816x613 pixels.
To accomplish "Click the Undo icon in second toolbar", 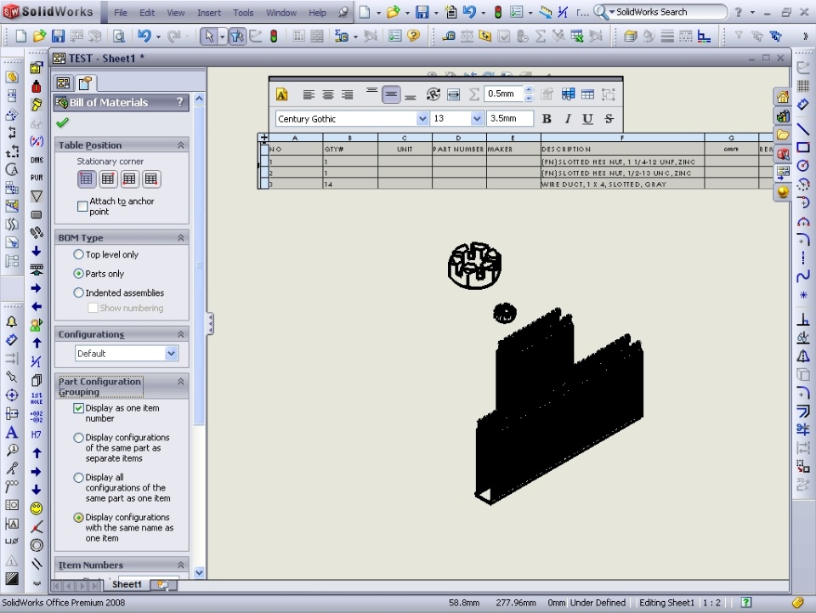I will click(144, 36).
